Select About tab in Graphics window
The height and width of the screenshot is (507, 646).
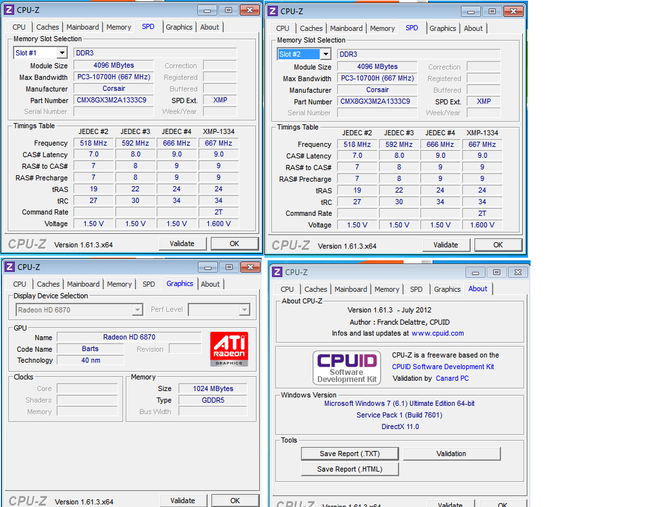(x=210, y=284)
